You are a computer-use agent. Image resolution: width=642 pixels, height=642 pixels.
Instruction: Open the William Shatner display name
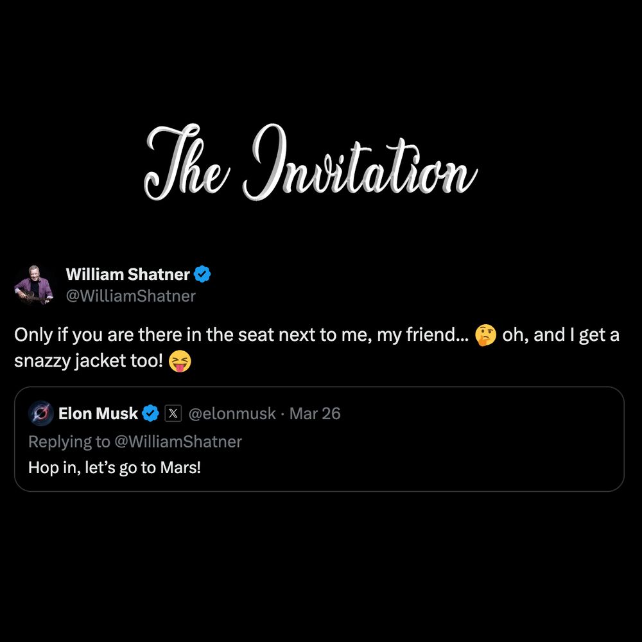click(x=128, y=274)
